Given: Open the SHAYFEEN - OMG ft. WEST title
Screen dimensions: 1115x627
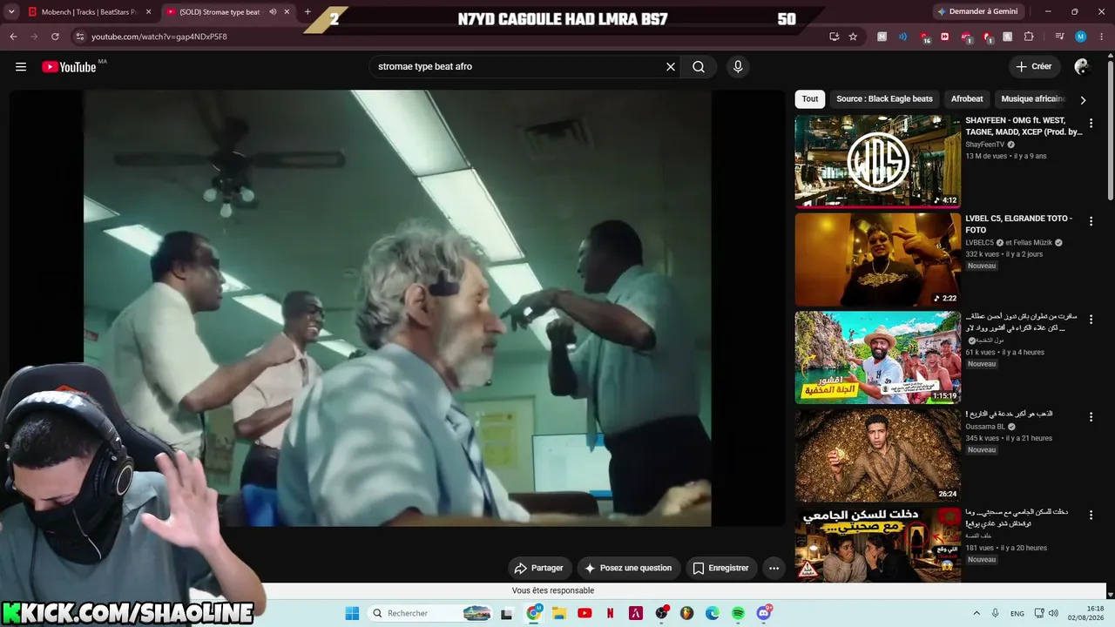Looking at the screenshot, I should pos(1024,126).
